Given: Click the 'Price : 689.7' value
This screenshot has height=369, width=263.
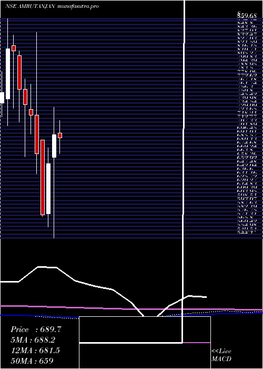Looking at the screenshot, I should [36, 329].
